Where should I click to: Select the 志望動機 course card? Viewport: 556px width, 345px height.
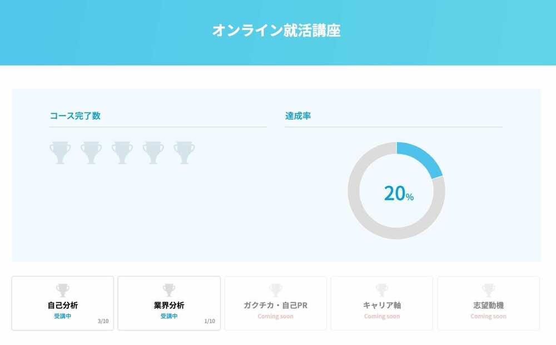pos(488,303)
